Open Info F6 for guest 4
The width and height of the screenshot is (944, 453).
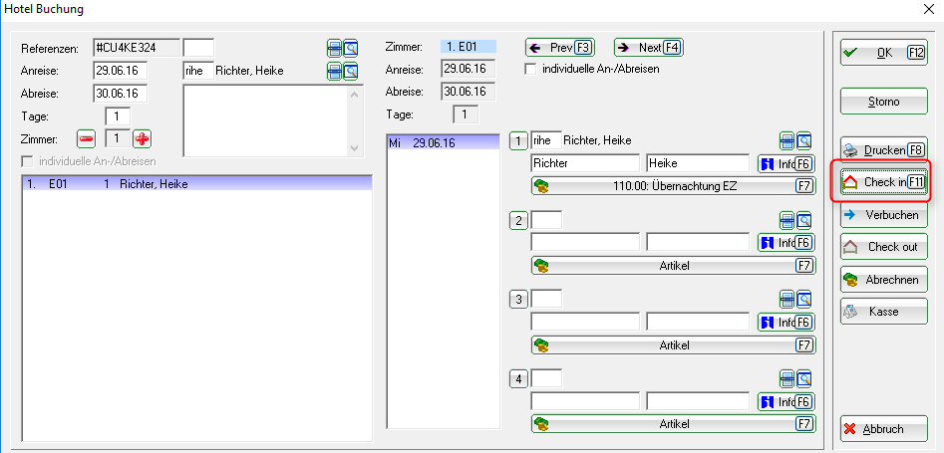tap(787, 401)
